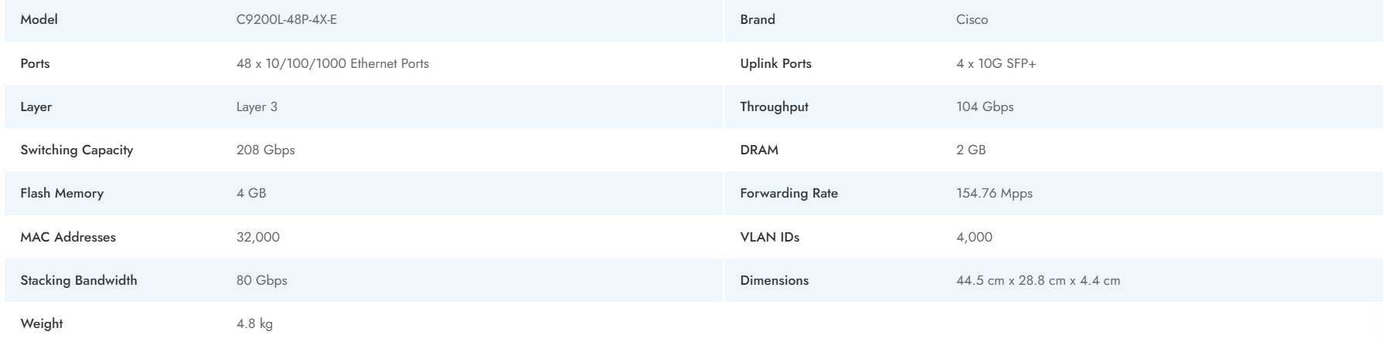This screenshot has height=345, width=1383.
Task: Click the 48 x 10/100/1000 Ethernet Ports text
Action: (x=332, y=63)
